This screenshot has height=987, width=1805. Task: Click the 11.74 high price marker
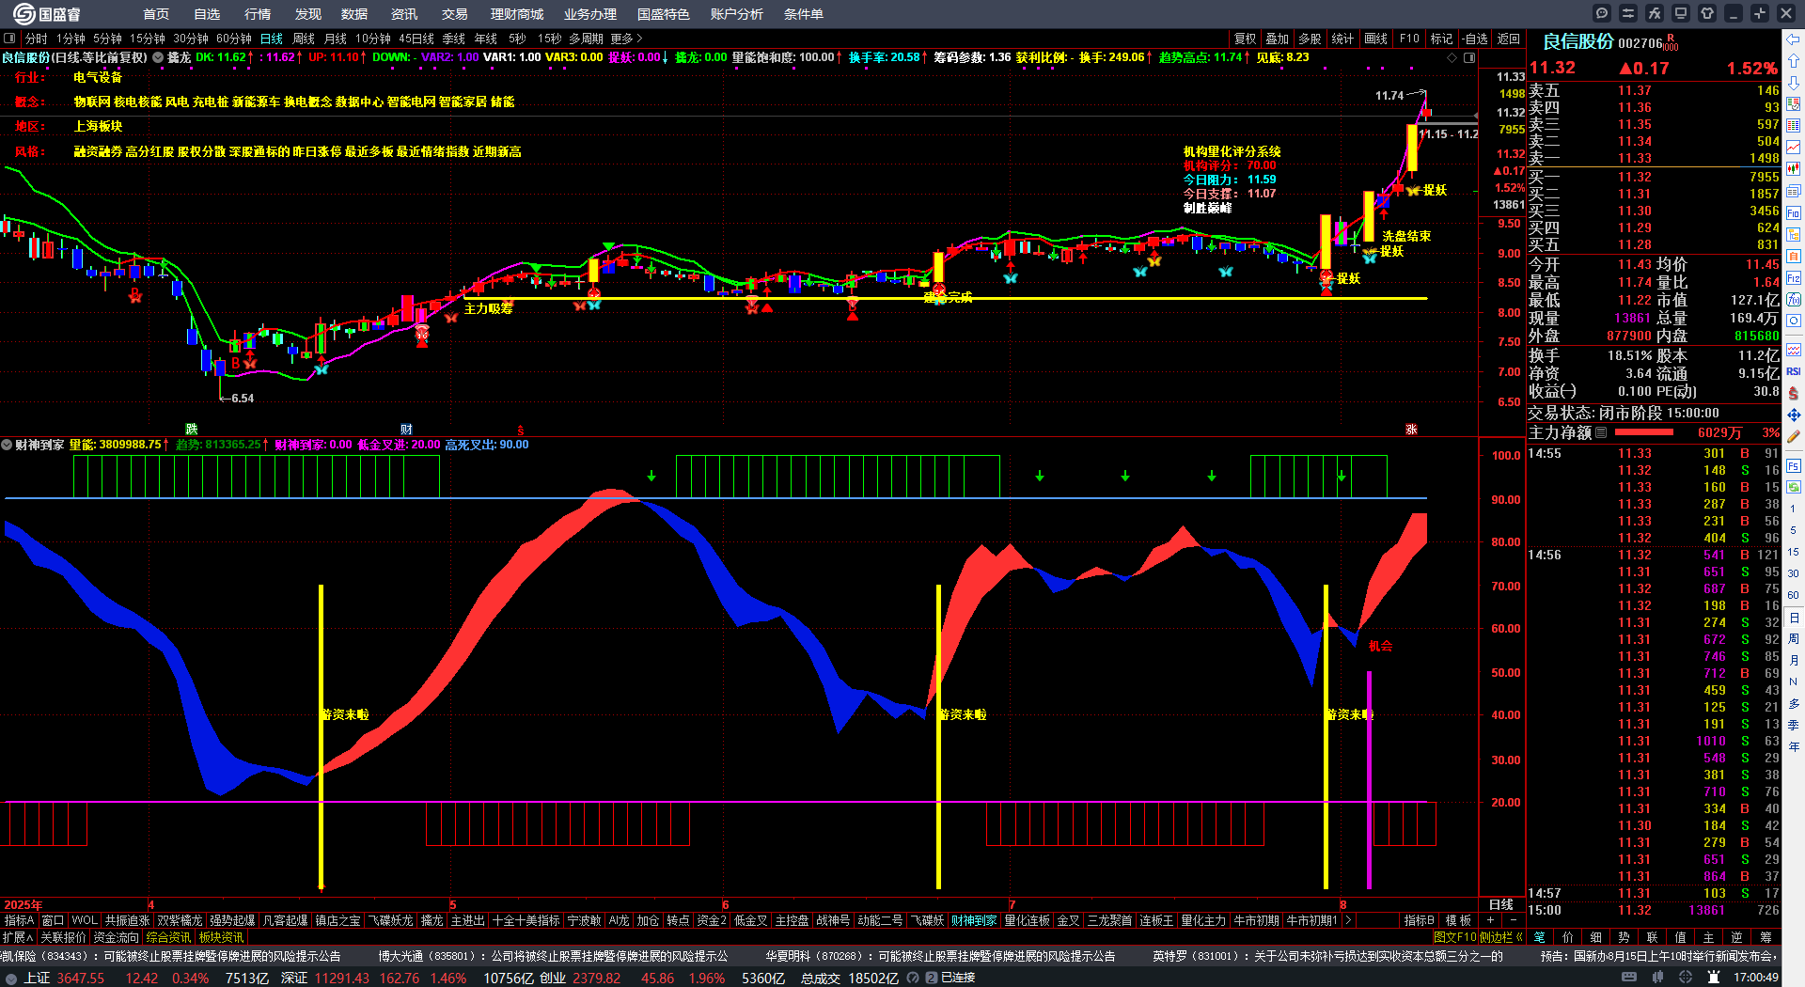(x=1389, y=95)
